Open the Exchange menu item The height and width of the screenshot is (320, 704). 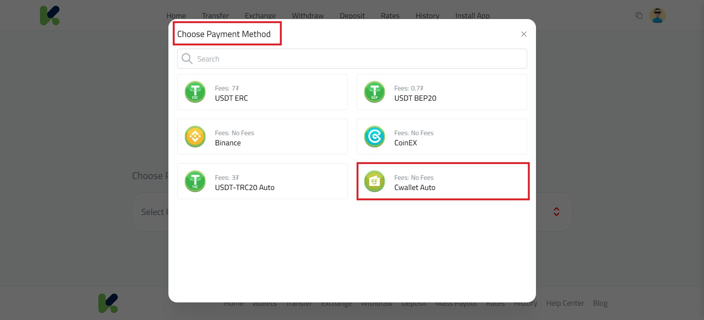pos(260,16)
